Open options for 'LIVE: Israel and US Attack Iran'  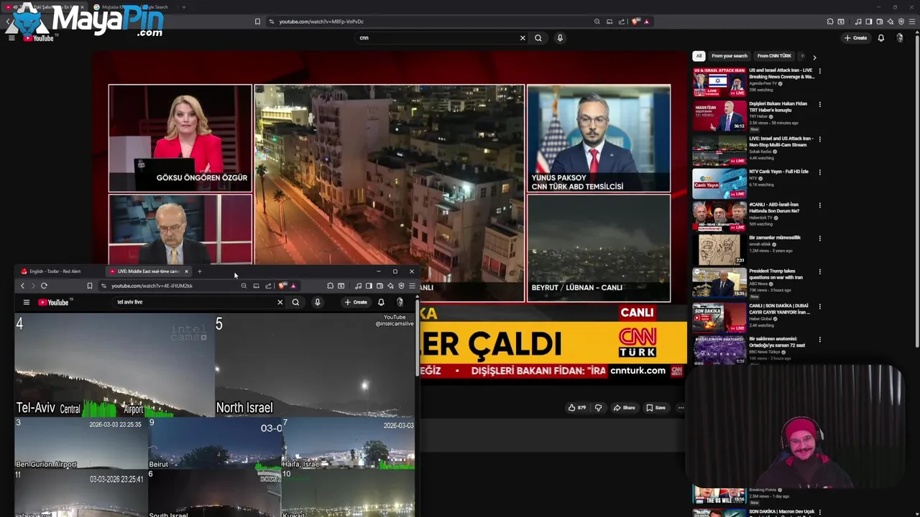coord(819,139)
